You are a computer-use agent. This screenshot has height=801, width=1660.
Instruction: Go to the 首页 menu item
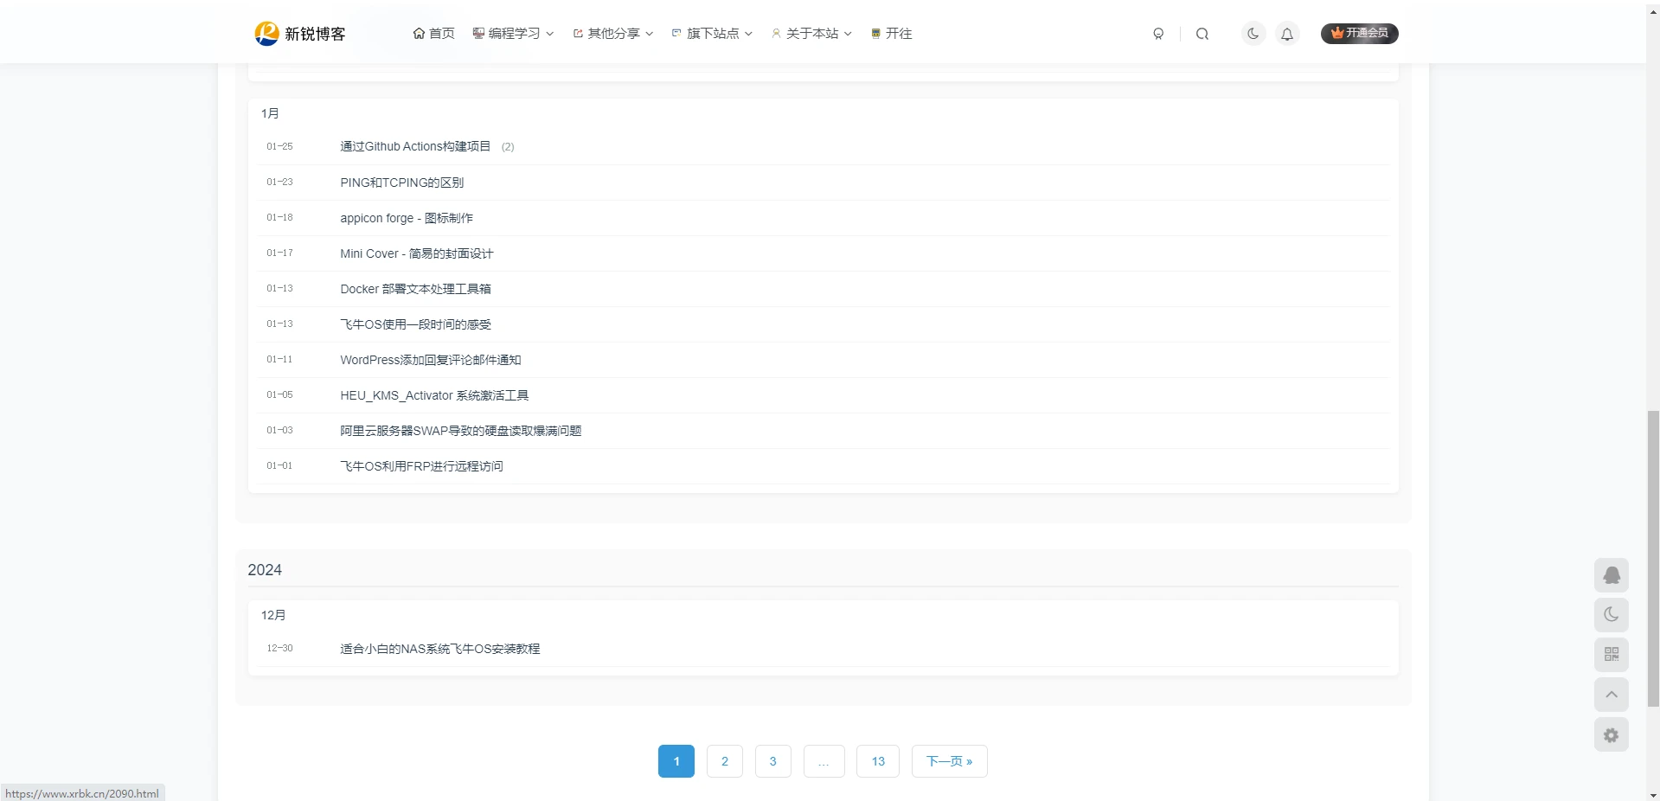pos(433,34)
